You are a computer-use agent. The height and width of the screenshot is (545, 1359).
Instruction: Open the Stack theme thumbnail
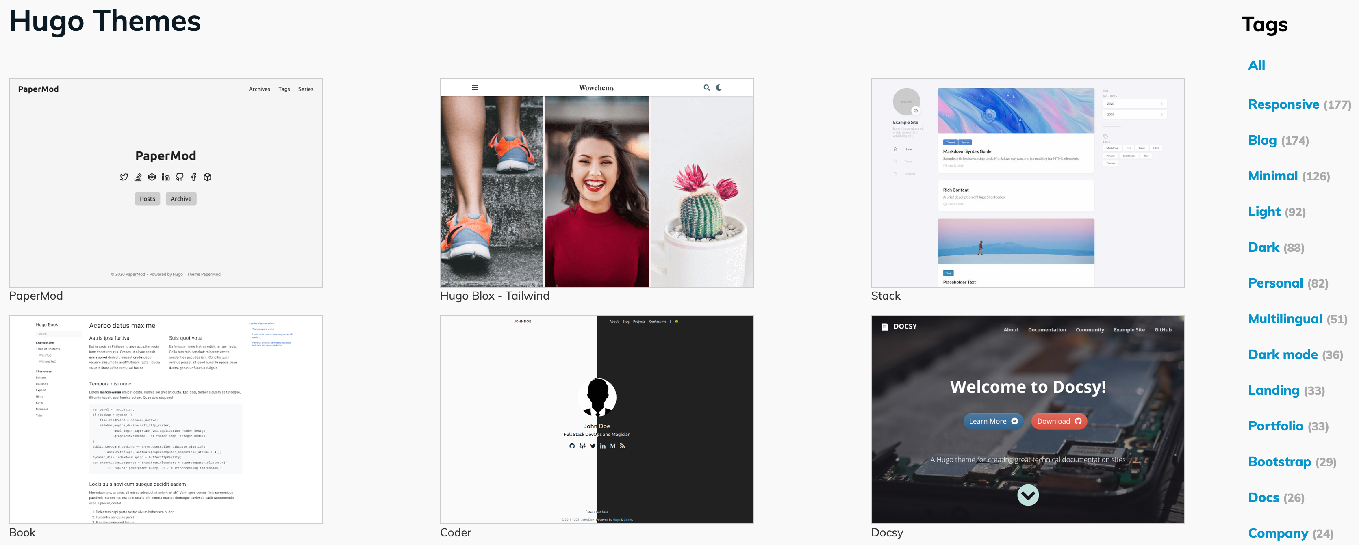[x=1028, y=182]
